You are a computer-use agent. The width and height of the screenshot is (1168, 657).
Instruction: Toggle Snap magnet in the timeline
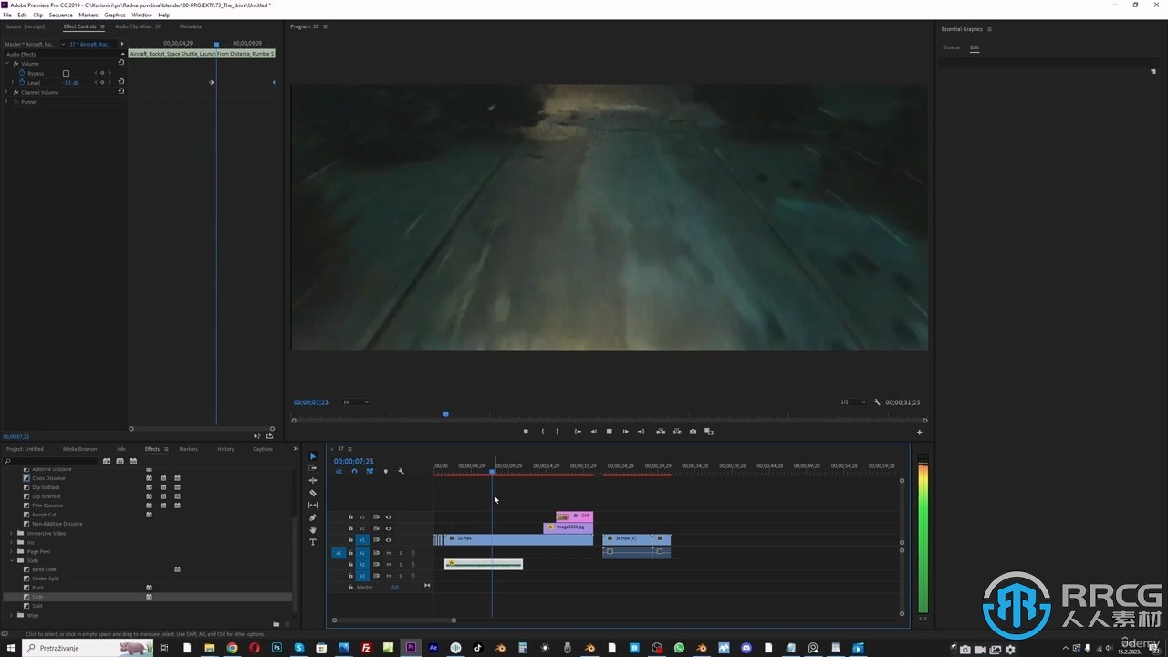click(354, 471)
